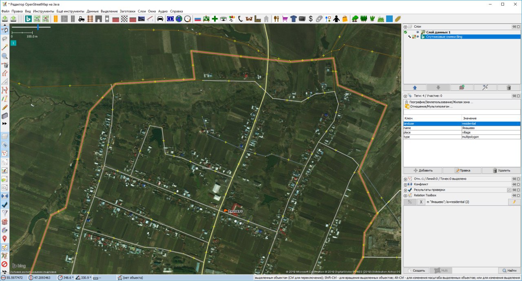522x281 pixels.
Task: Click the X button in Relation Toolbox
Action: 421,202
